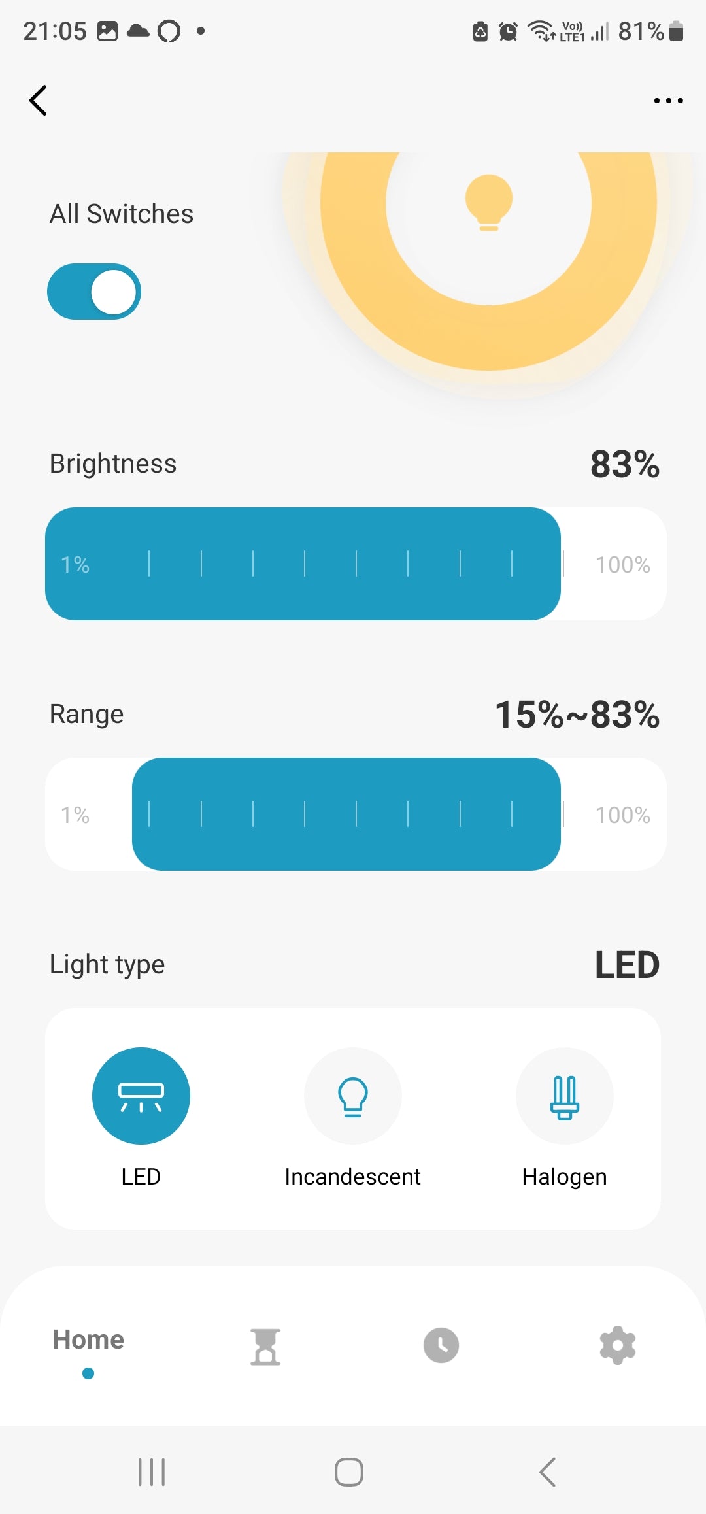Viewport: 706px width, 1514px height.
Task: Tap the Incandescent label text
Action: [x=353, y=1177]
